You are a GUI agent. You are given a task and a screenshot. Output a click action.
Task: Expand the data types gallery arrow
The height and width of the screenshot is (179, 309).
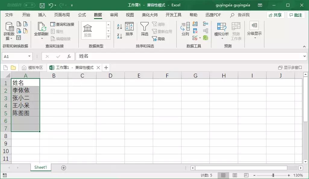[108, 37]
